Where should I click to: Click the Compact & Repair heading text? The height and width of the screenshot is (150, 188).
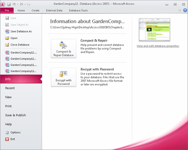[94, 40]
